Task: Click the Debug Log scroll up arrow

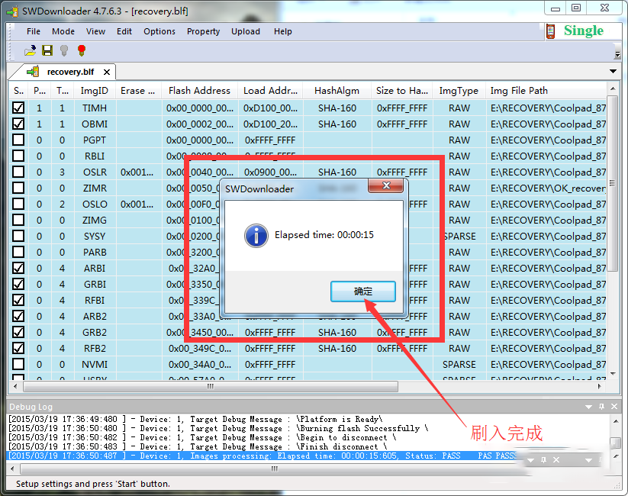Action: [x=615, y=421]
